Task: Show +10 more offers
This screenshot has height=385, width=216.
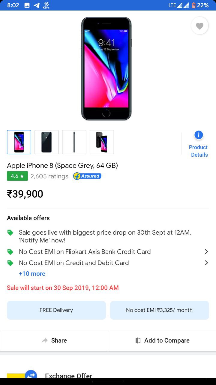Action: click(32, 274)
